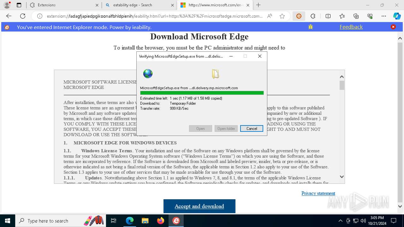Viewport: 404px width, 227px height.
Task: Click the folder icon in the download dialog
Action: click(x=215, y=74)
